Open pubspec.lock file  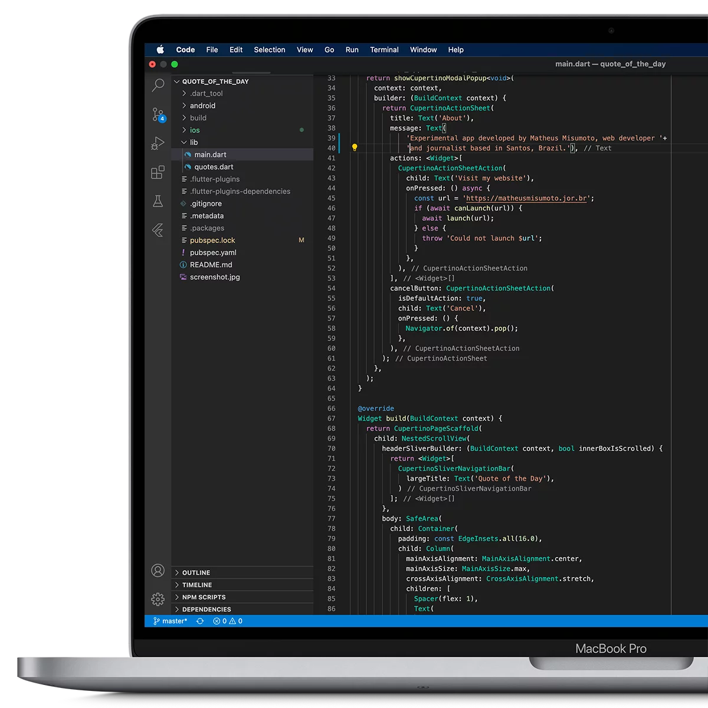242,240
